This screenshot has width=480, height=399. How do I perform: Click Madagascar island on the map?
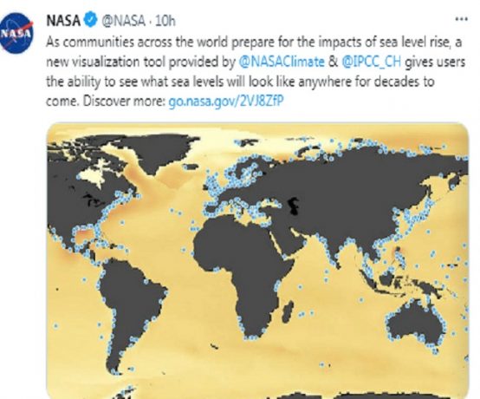(x=287, y=312)
